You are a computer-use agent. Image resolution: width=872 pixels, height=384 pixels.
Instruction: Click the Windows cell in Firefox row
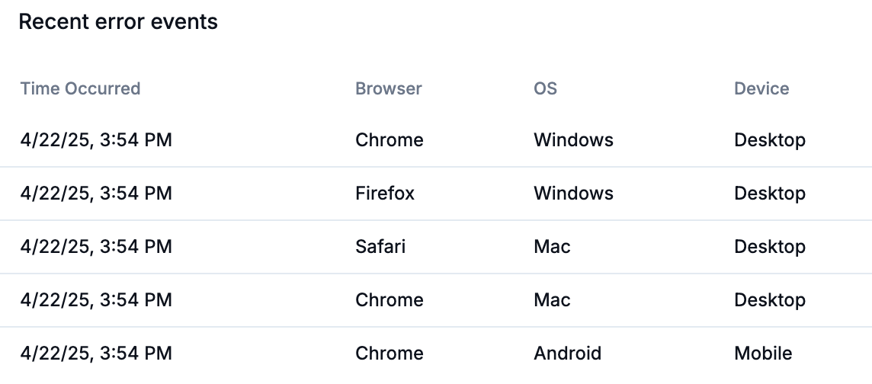(x=573, y=194)
